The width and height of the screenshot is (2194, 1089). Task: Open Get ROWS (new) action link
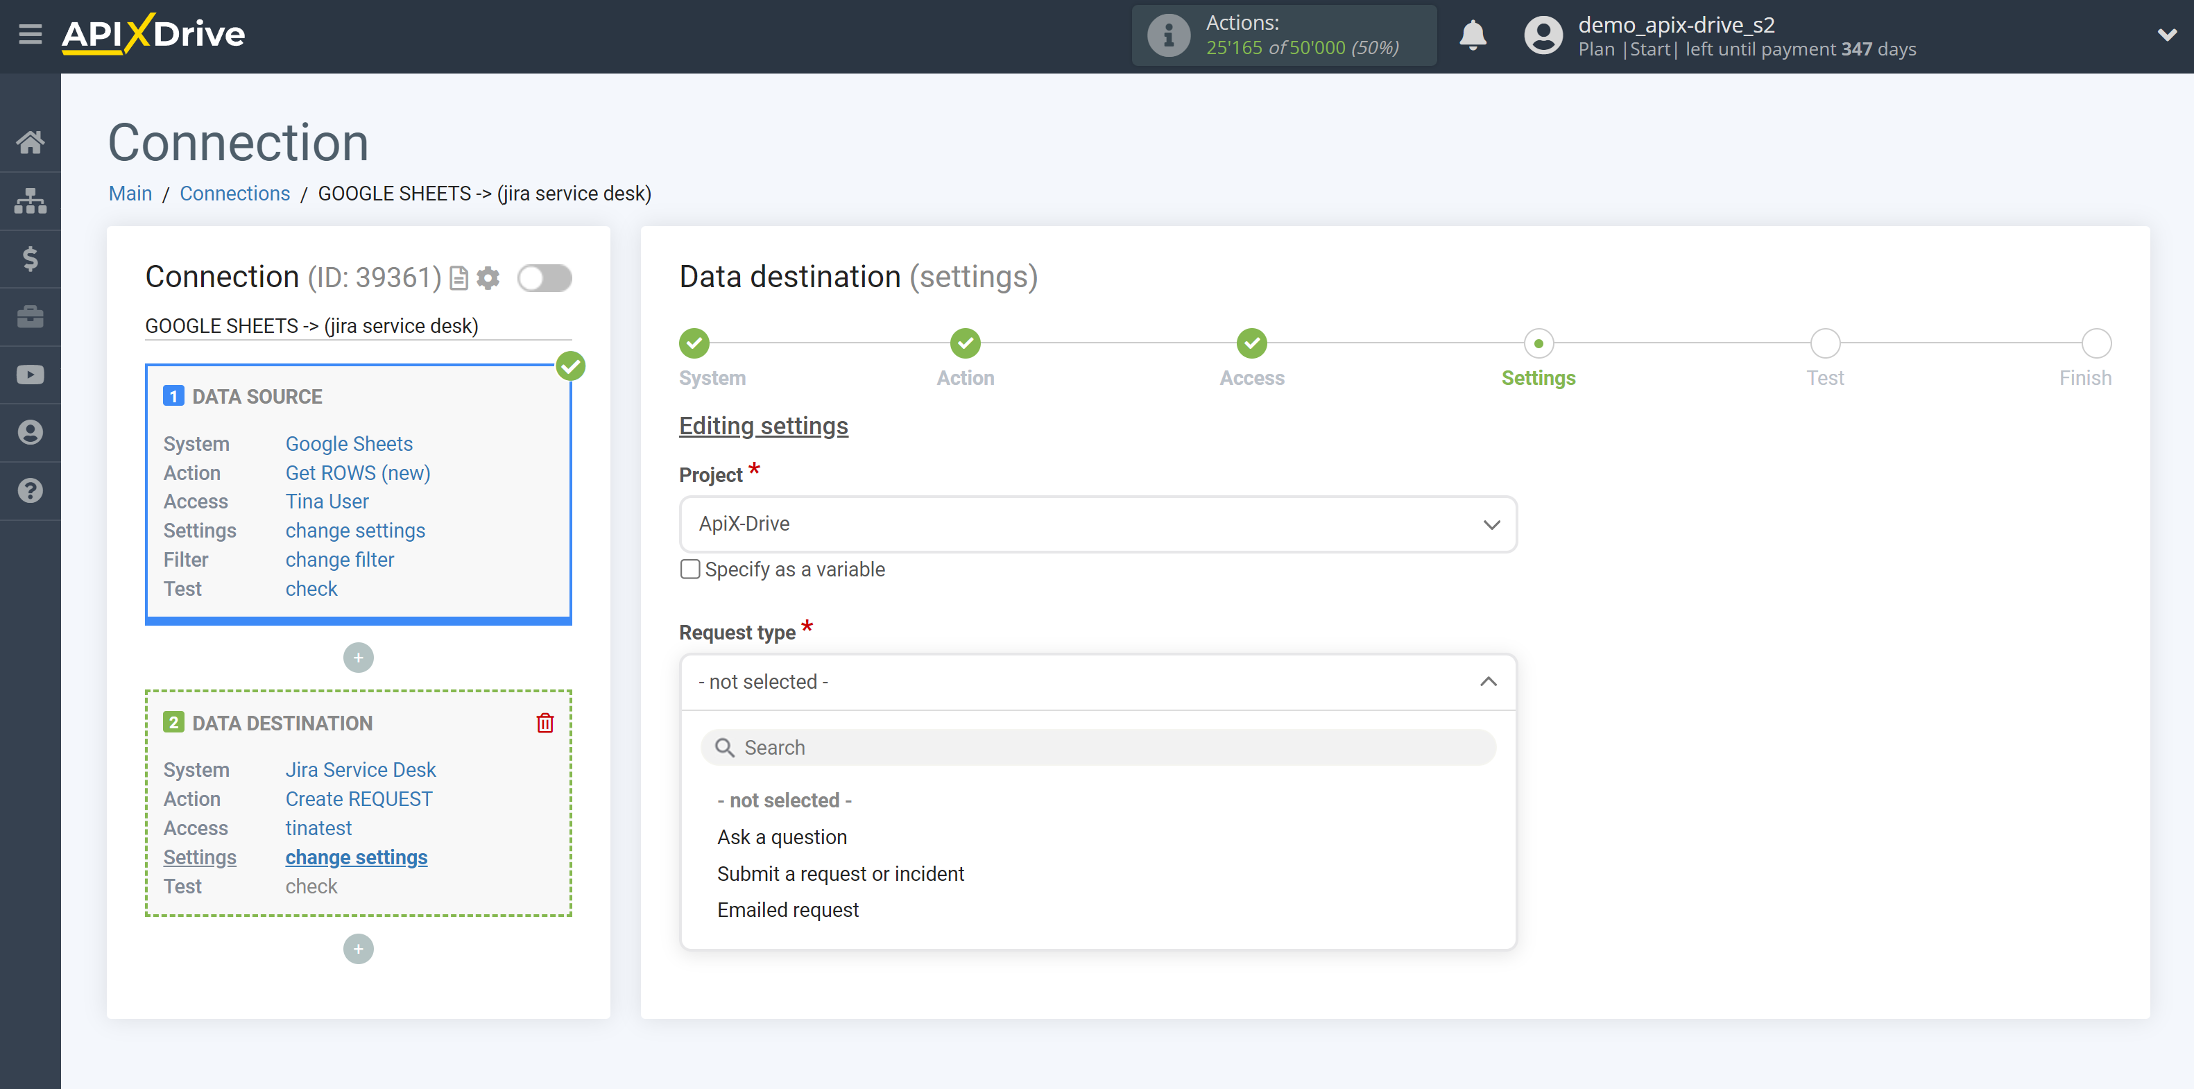[358, 472]
